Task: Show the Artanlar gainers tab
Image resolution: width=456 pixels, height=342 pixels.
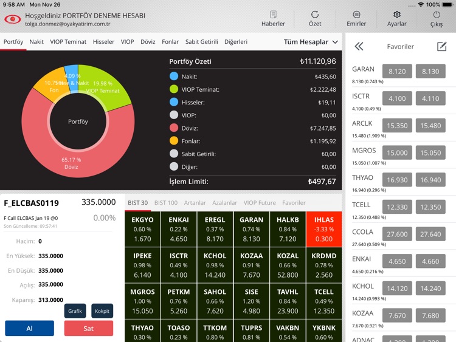Action: 195,203
